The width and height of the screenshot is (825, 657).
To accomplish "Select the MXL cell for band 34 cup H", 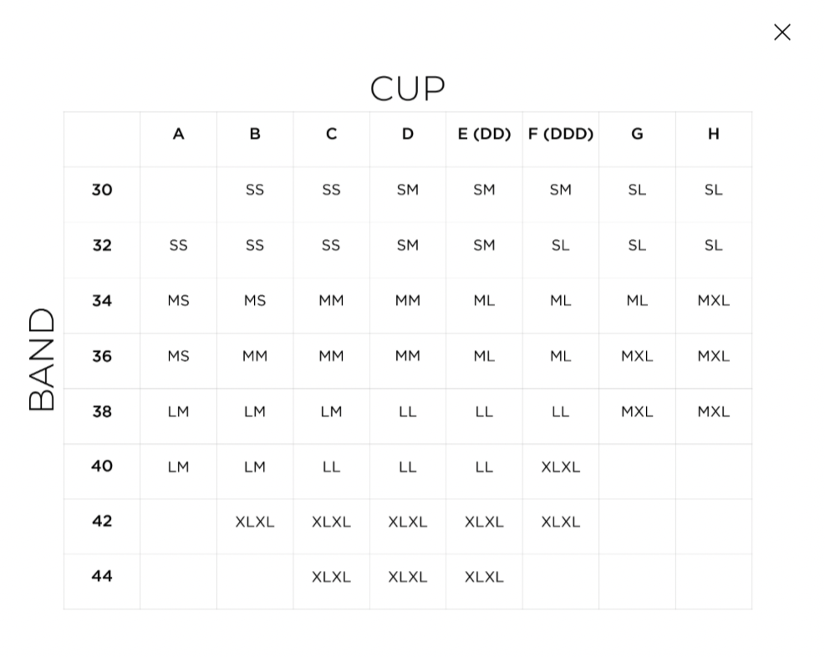I will (x=713, y=301).
